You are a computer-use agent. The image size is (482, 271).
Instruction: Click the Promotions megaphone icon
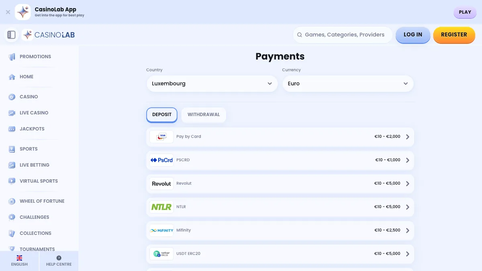tap(12, 57)
